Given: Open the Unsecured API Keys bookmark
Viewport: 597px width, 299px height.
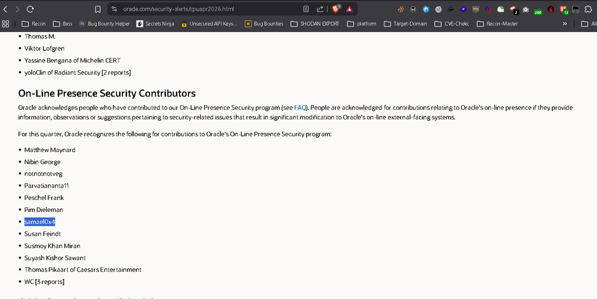Looking at the screenshot, I should [209, 23].
